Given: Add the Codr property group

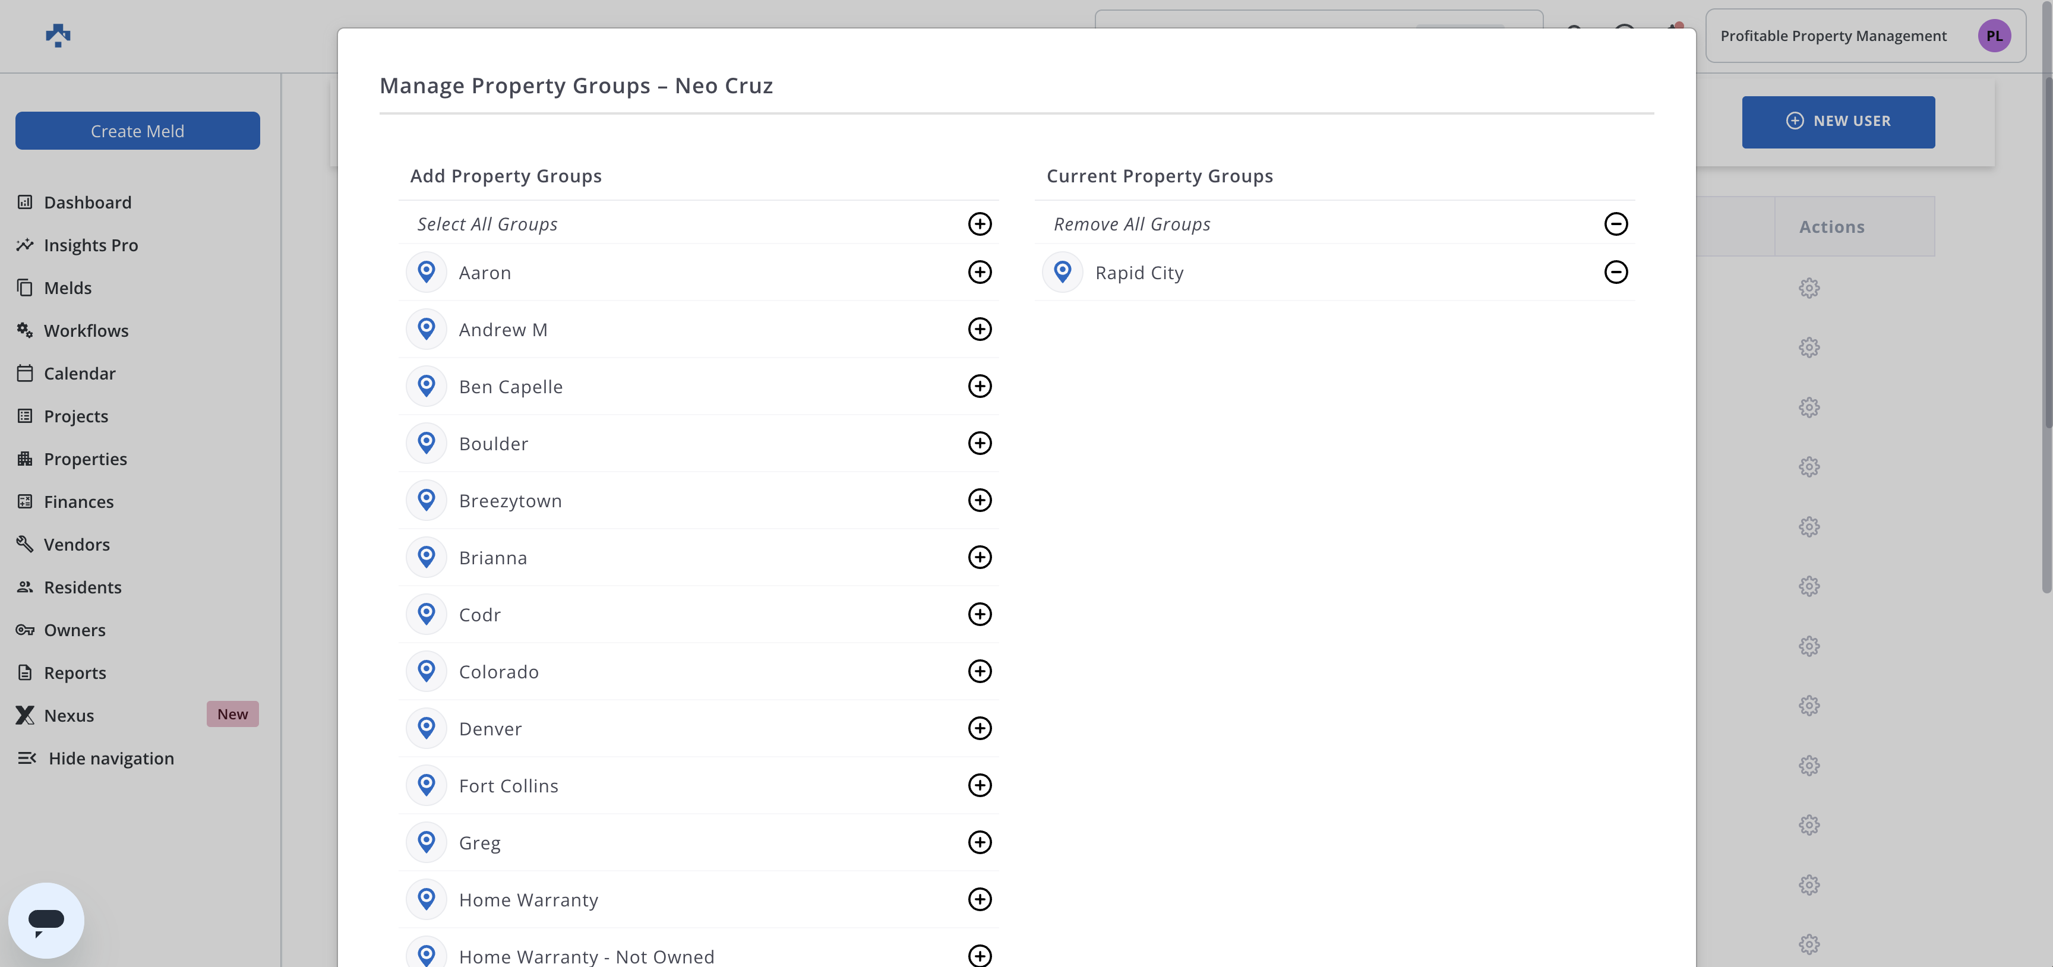Looking at the screenshot, I should [x=980, y=615].
